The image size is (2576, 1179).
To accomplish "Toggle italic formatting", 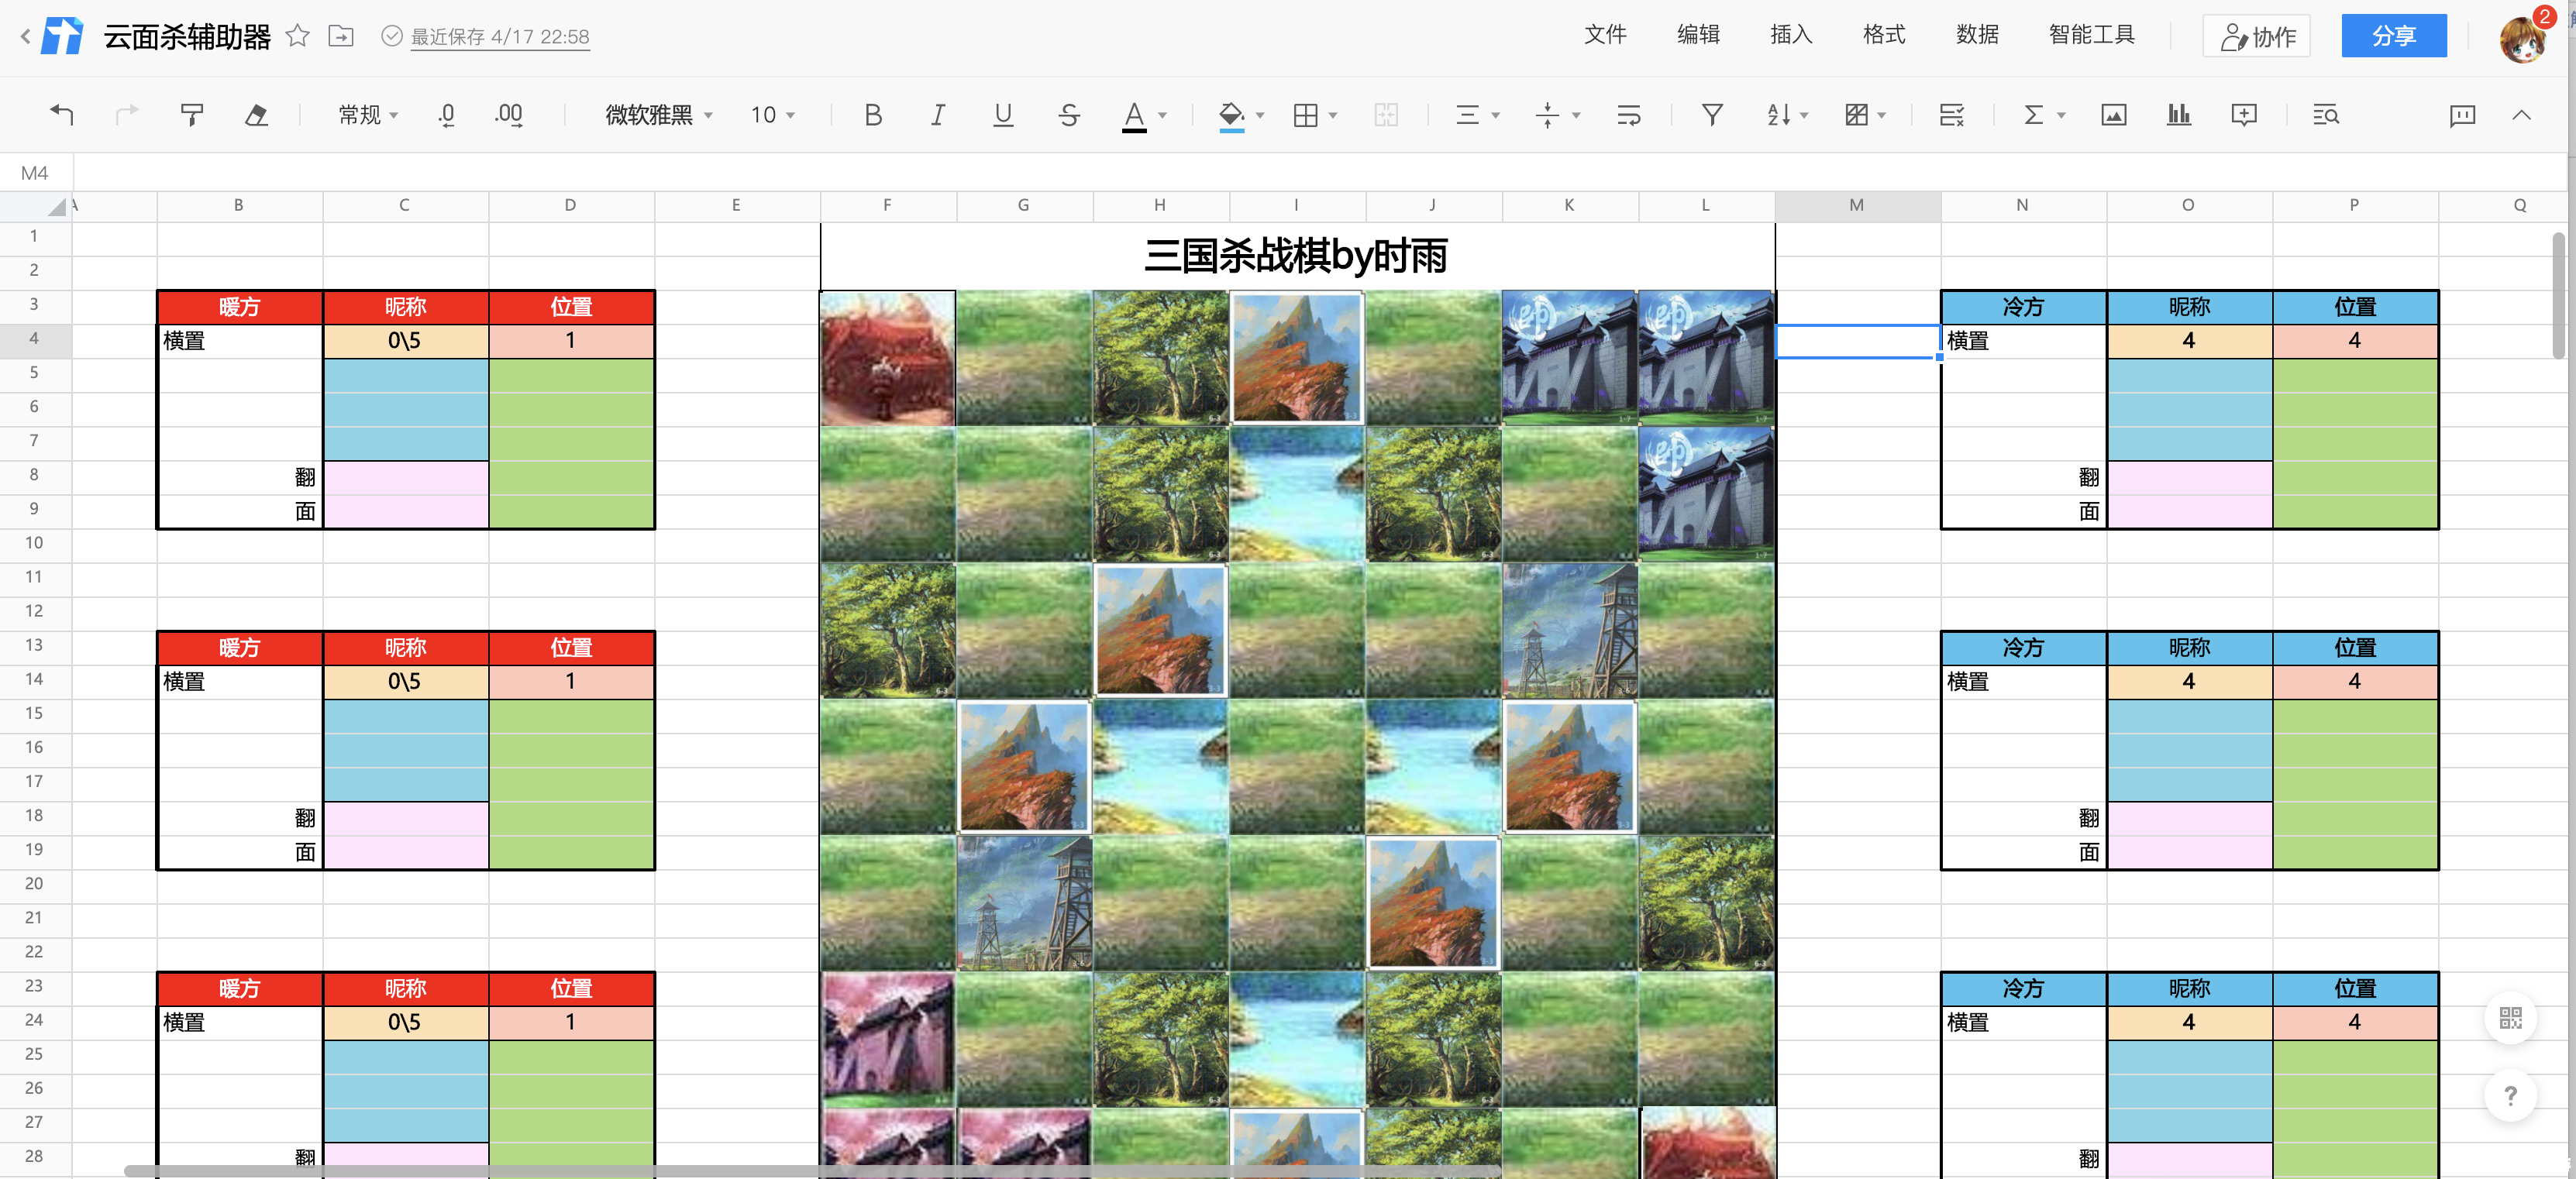I will (937, 115).
